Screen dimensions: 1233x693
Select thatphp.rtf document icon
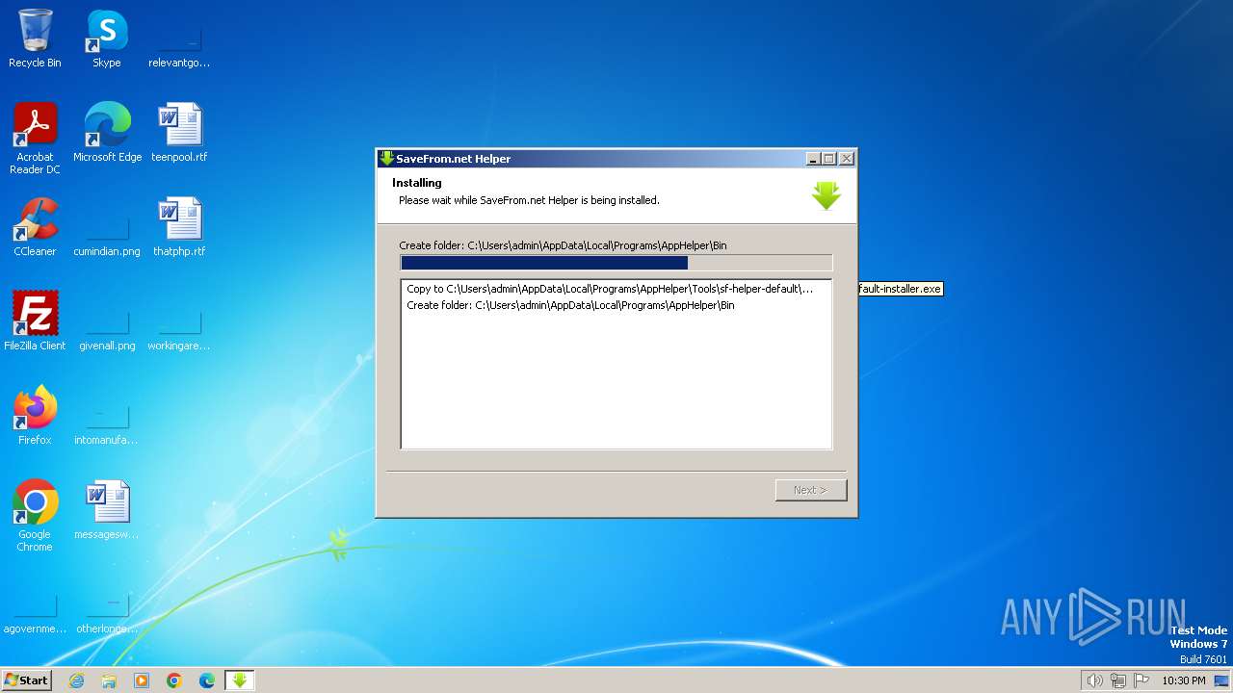coord(179,227)
